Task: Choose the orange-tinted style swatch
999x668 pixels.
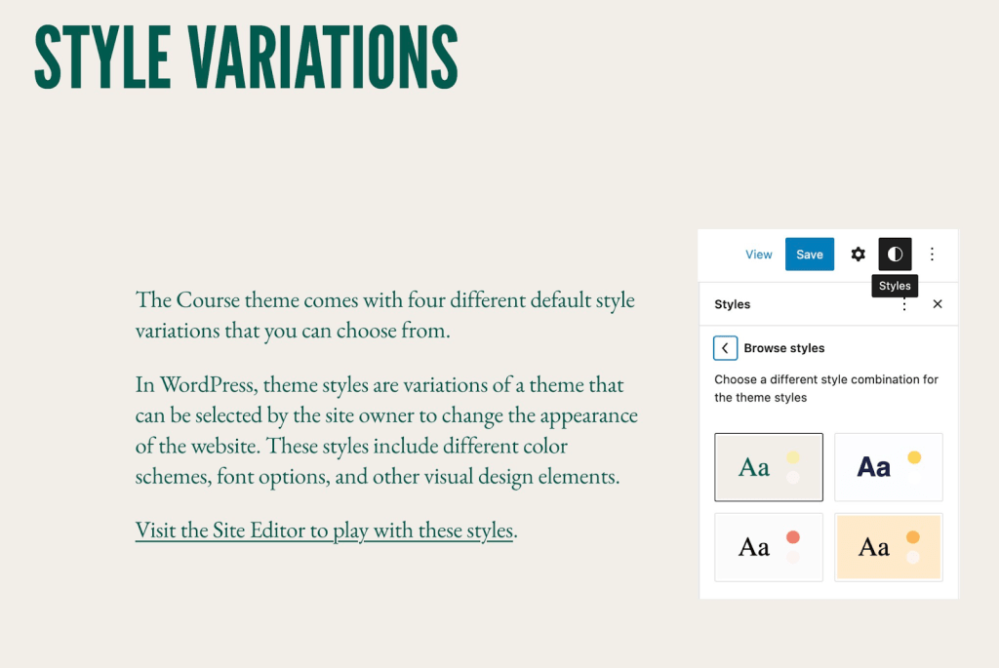Action: (888, 546)
